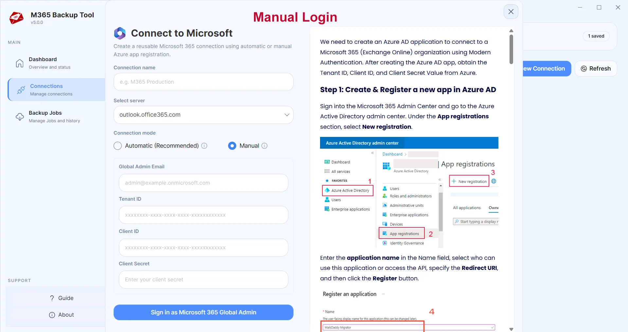This screenshot has height=332, width=628.
Task: Open the Dashboard home icon
Action: pos(20,63)
